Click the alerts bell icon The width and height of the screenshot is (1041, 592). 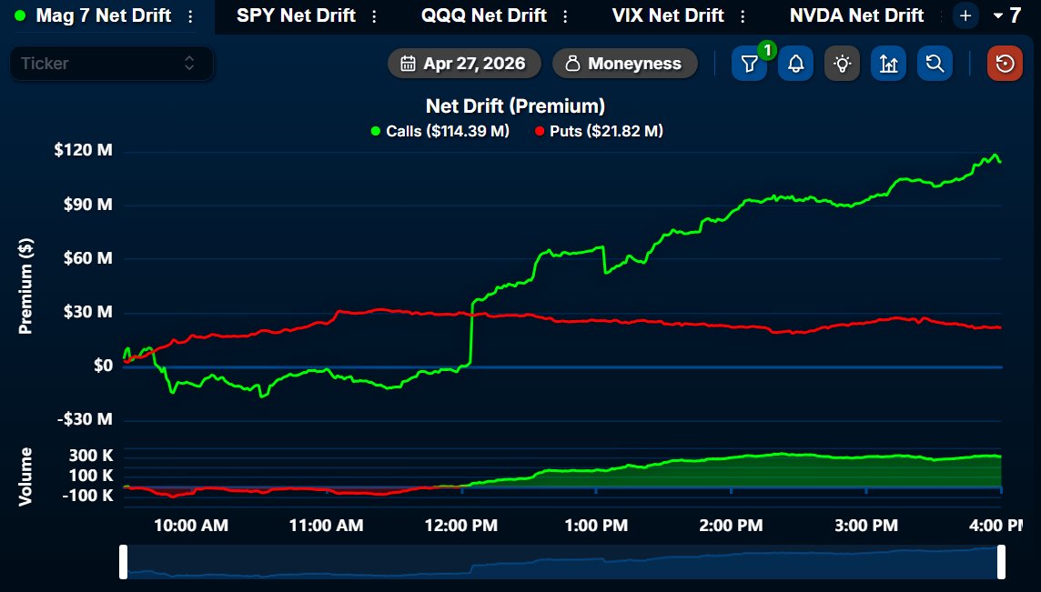point(795,64)
